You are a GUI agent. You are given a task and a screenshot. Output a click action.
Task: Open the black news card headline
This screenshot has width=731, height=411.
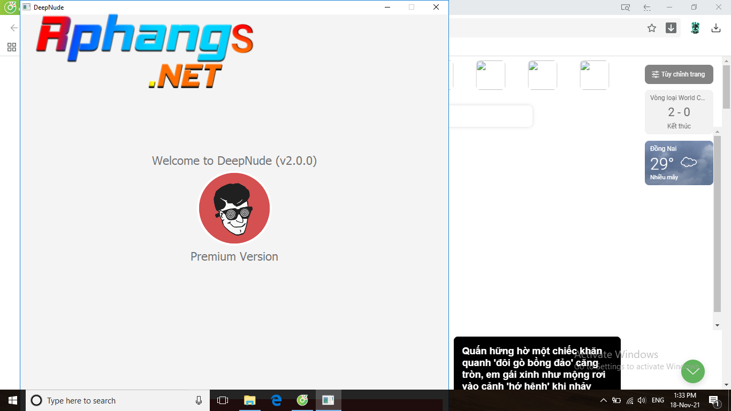[x=537, y=369]
